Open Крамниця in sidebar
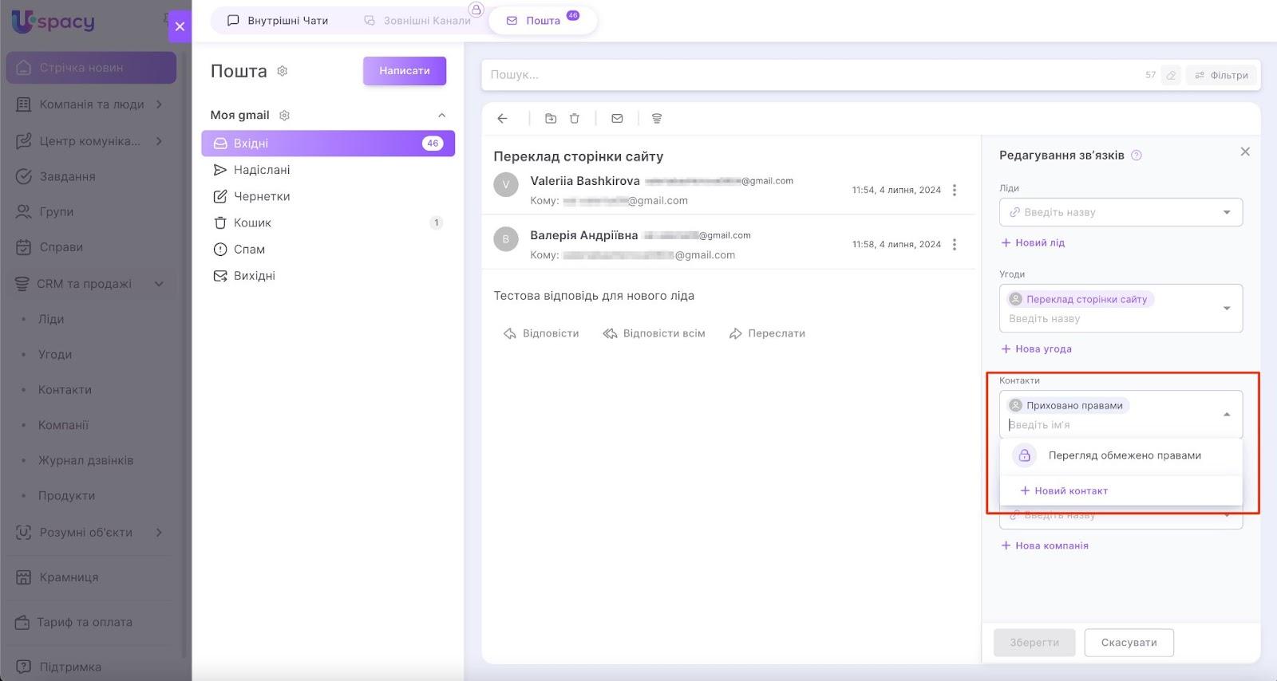This screenshot has width=1277, height=681. [x=91, y=577]
